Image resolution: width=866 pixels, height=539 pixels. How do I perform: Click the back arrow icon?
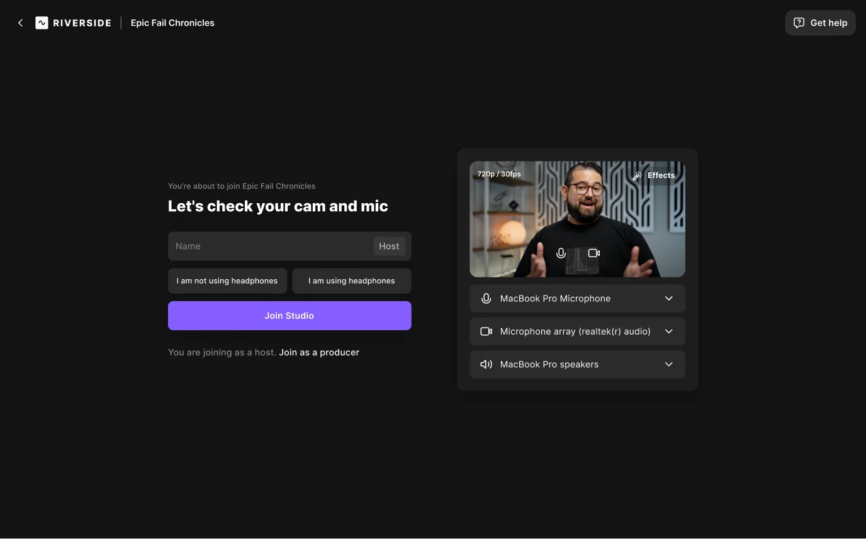coord(20,23)
